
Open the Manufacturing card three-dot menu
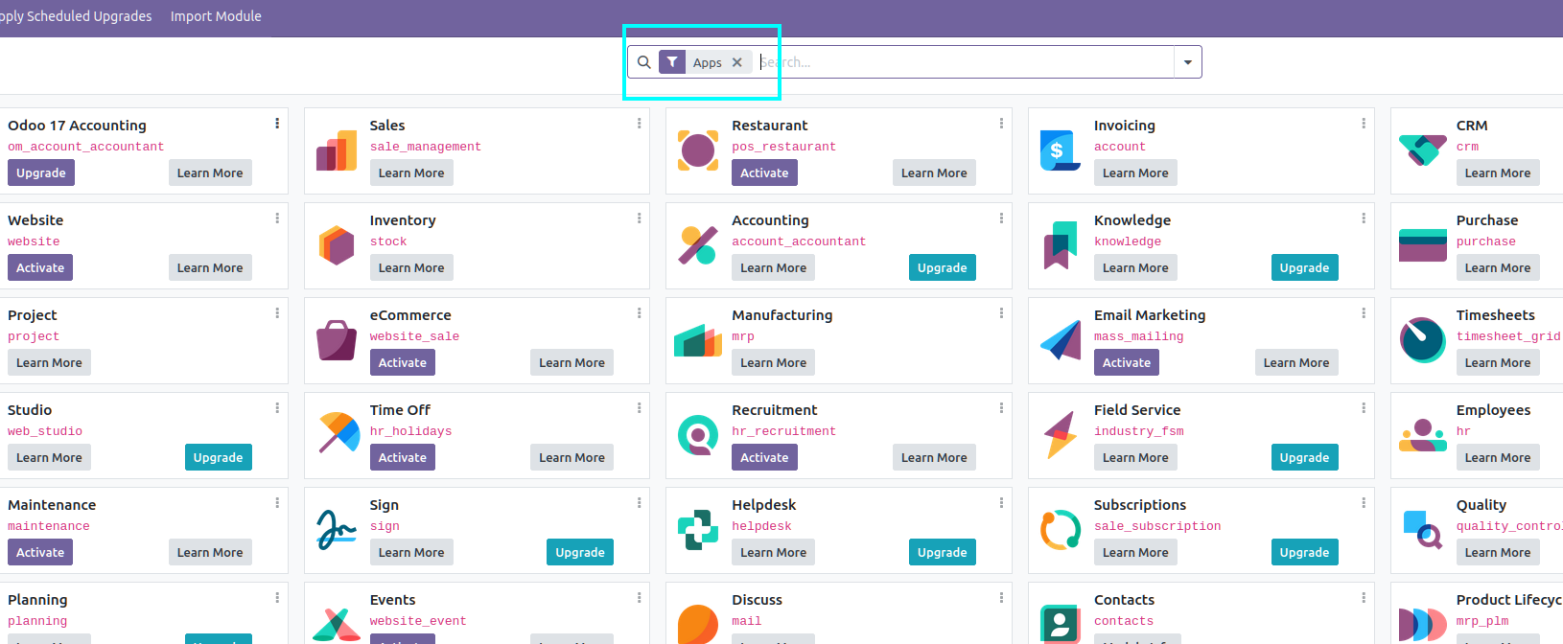[x=1002, y=313]
